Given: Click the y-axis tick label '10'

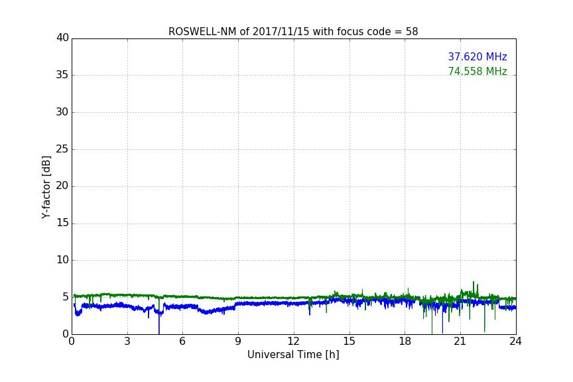Looking at the screenshot, I should click(62, 260).
